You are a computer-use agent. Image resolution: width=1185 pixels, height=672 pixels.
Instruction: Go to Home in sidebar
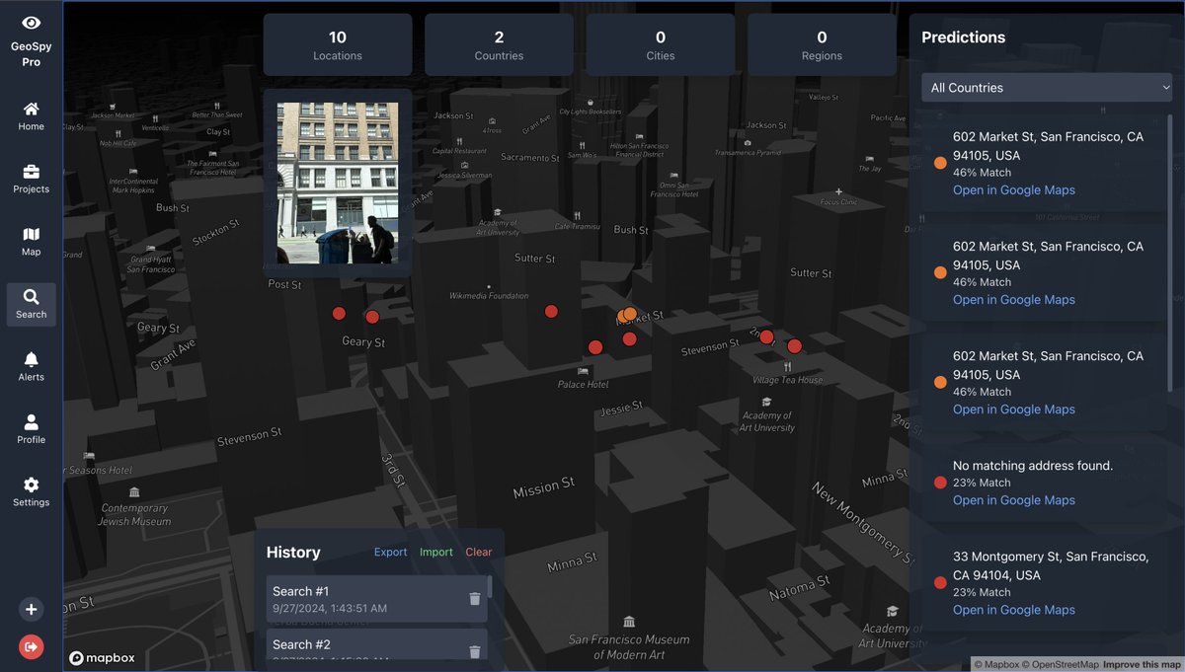(x=32, y=116)
